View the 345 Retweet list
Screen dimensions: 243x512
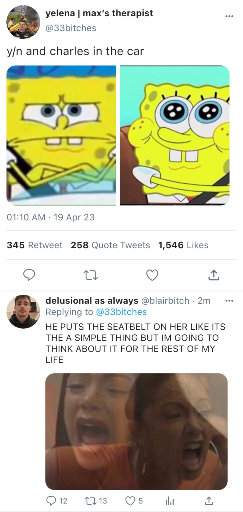[35, 245]
